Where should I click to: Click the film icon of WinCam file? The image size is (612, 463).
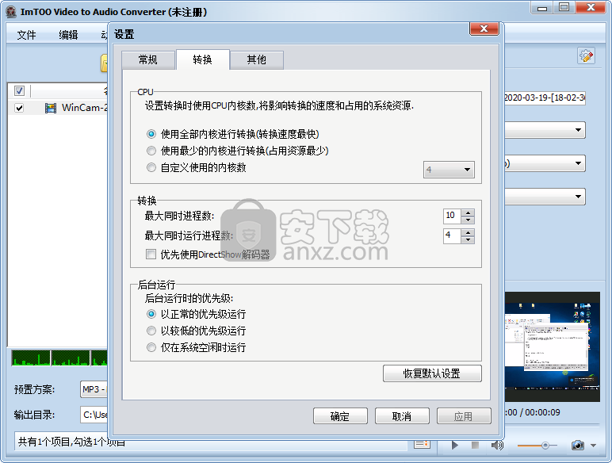click(51, 108)
